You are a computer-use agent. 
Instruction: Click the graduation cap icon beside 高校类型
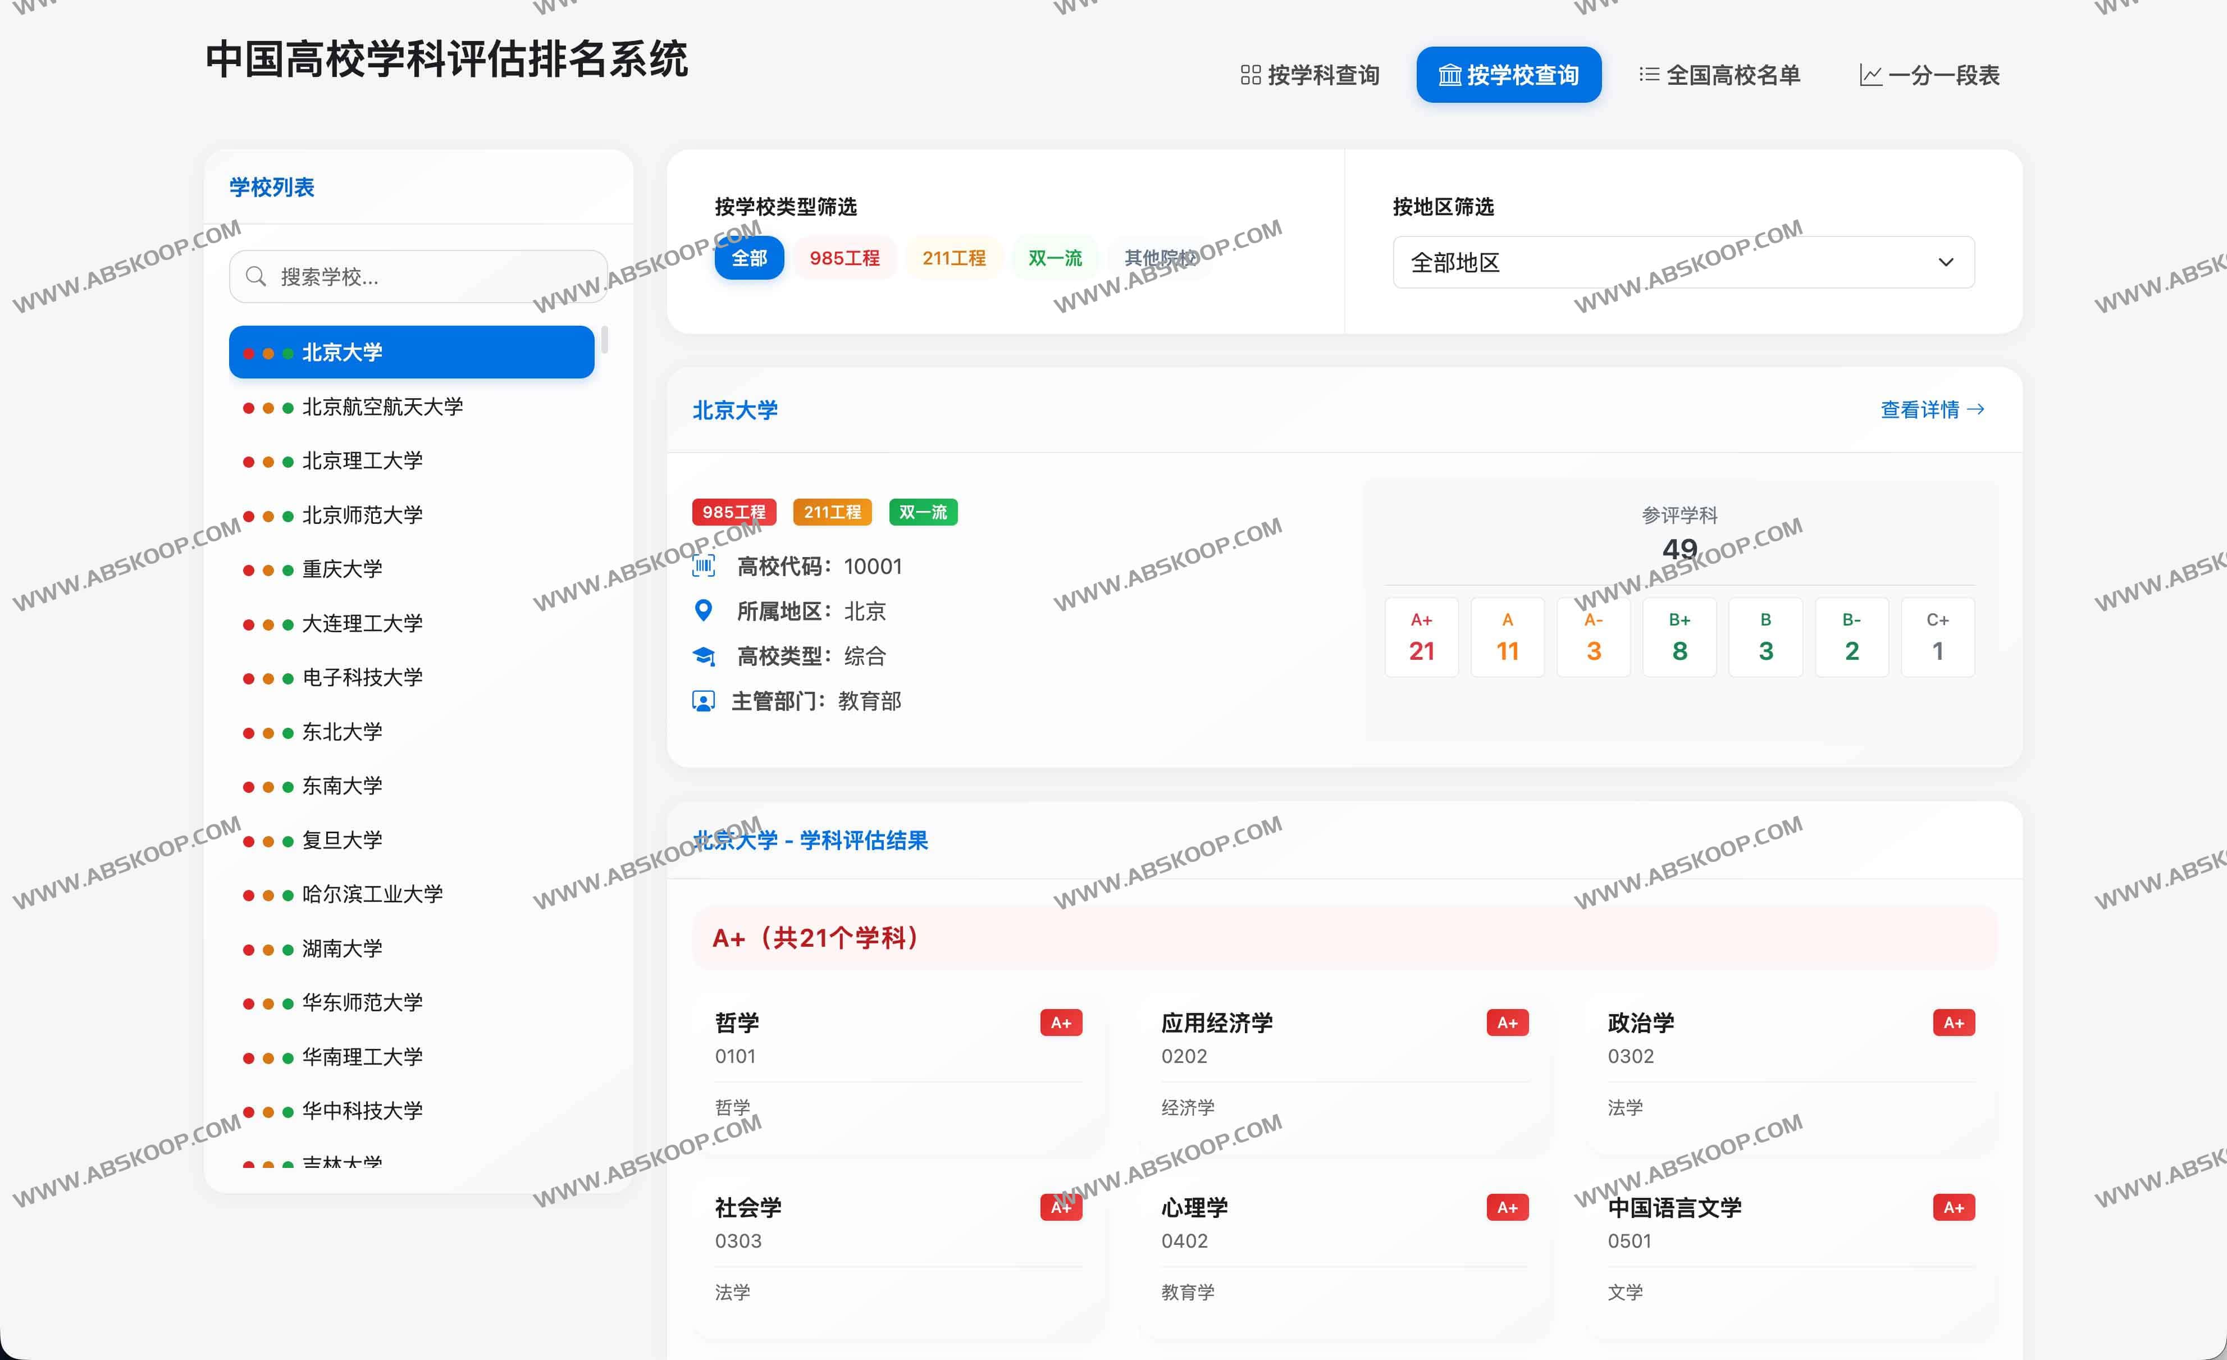tap(703, 656)
